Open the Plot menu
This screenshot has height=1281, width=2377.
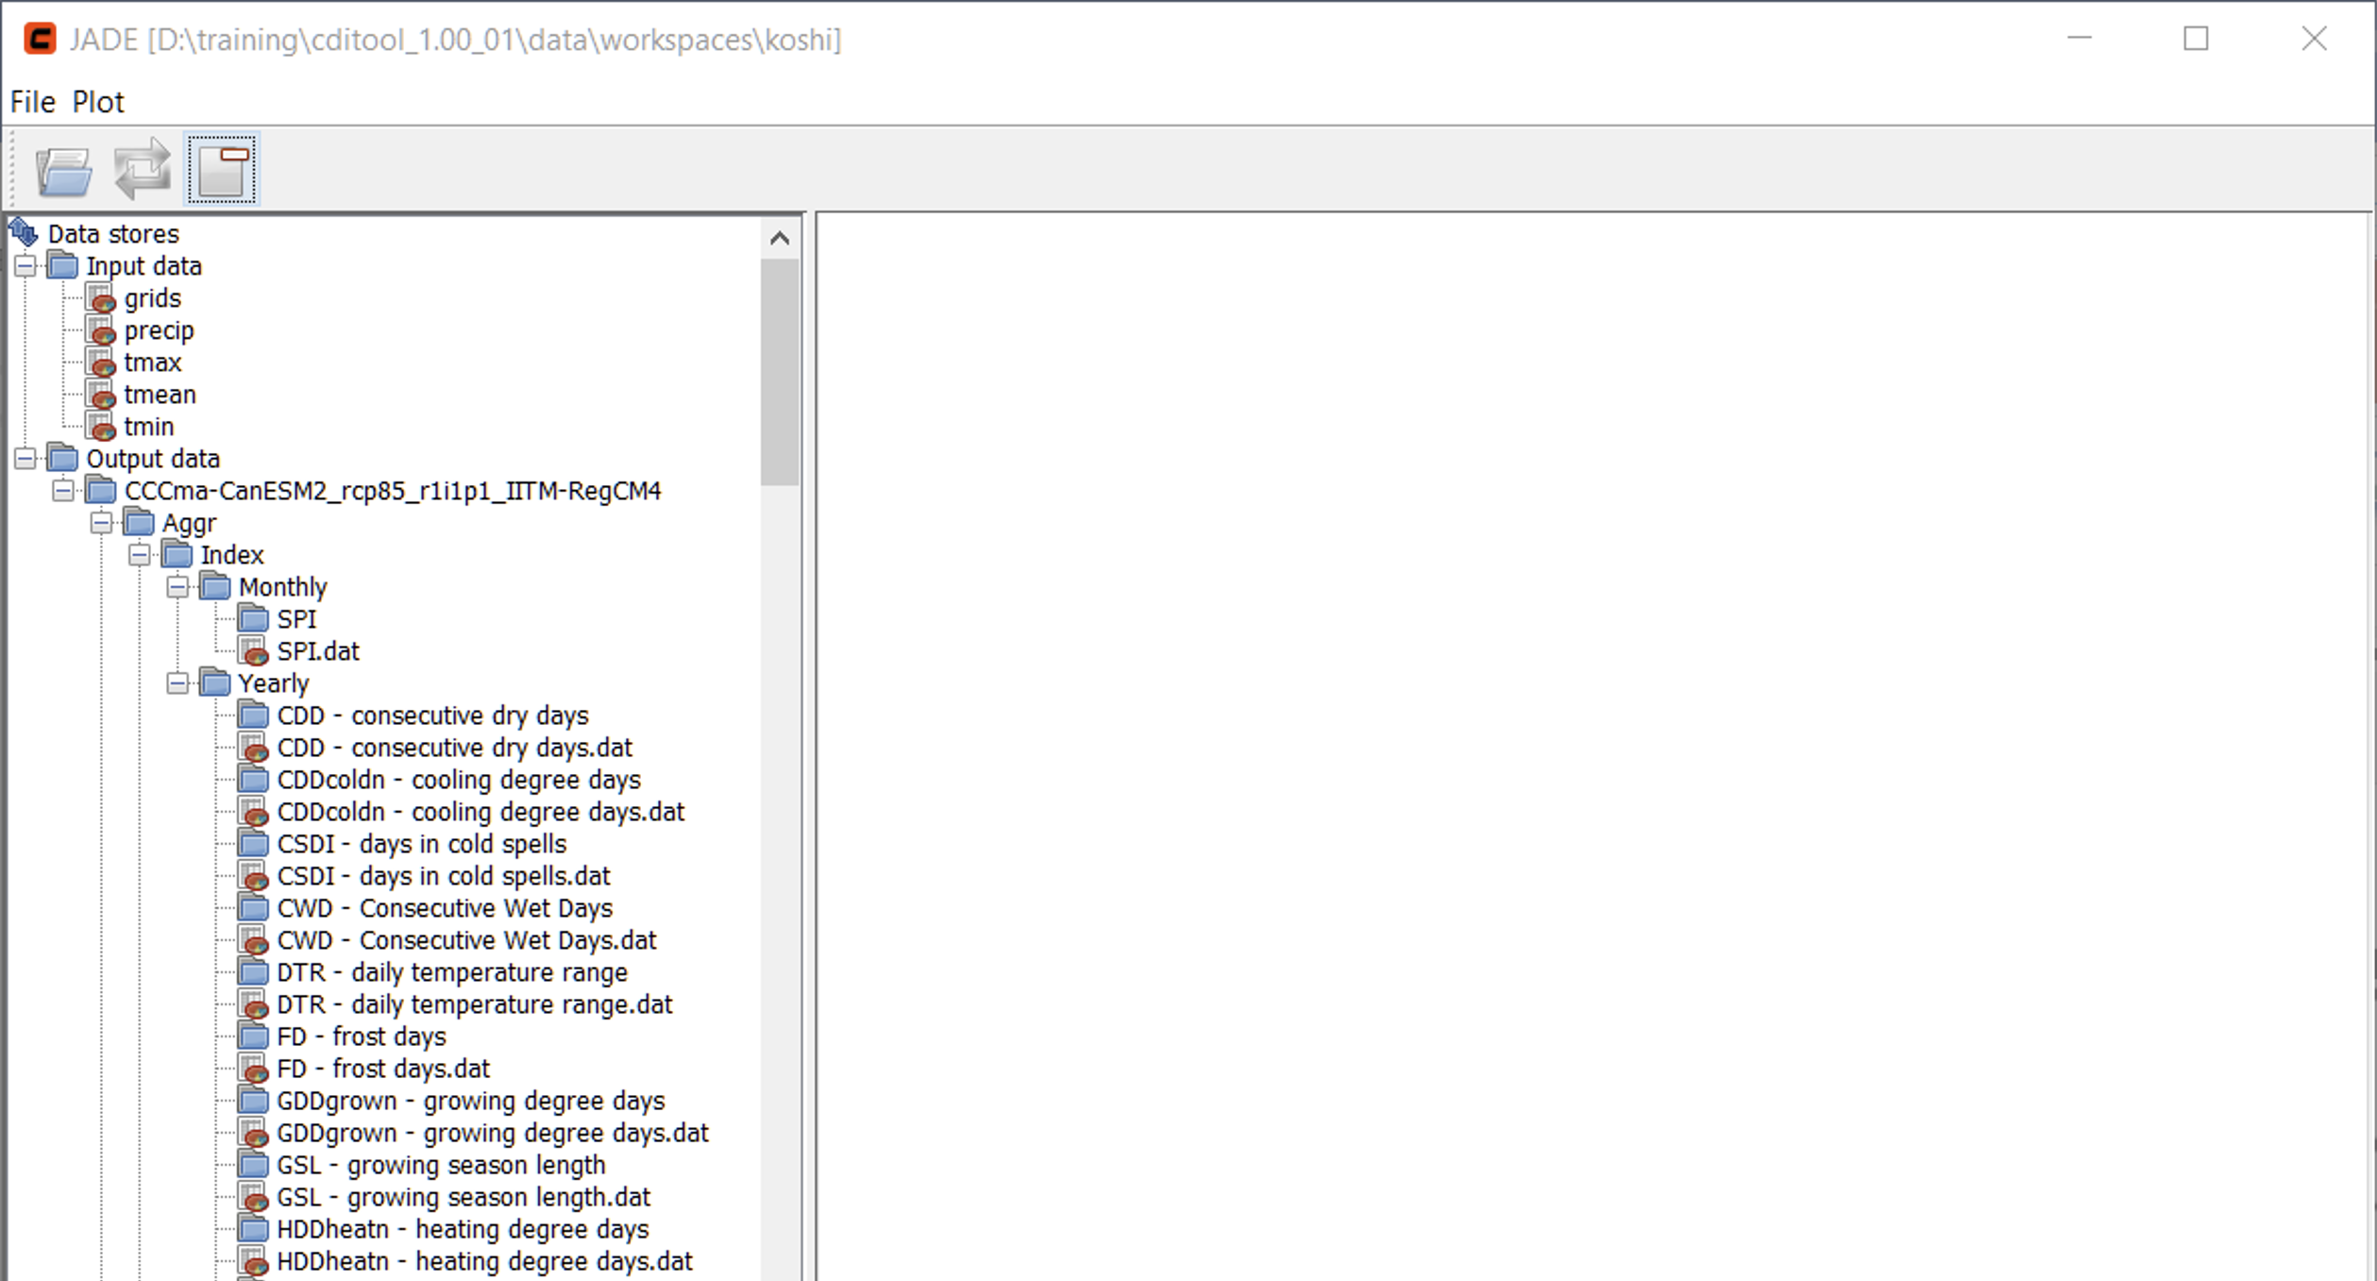[x=98, y=102]
